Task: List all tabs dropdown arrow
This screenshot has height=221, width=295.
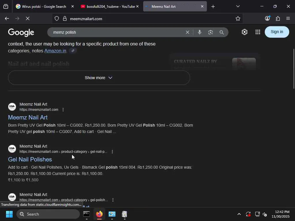Action: click(238, 6)
